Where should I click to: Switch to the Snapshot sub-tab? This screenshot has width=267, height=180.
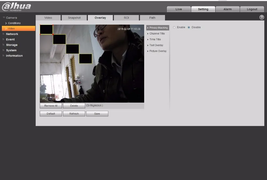(x=74, y=18)
